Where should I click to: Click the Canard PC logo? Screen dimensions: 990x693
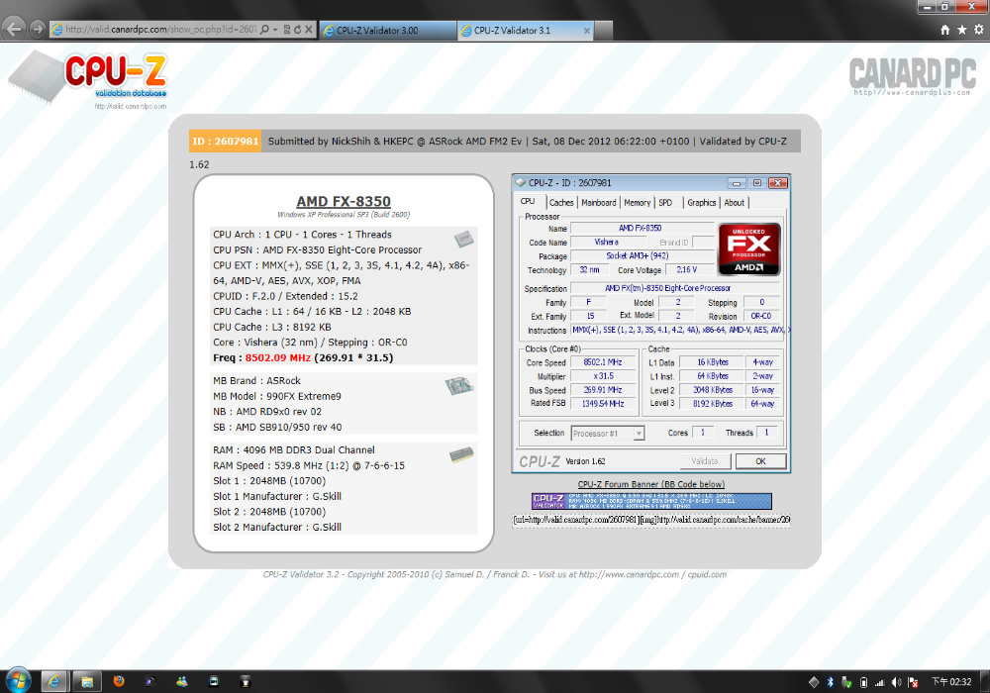pyautogui.click(x=913, y=76)
